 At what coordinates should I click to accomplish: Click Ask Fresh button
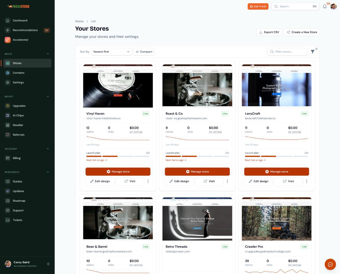(258, 6)
